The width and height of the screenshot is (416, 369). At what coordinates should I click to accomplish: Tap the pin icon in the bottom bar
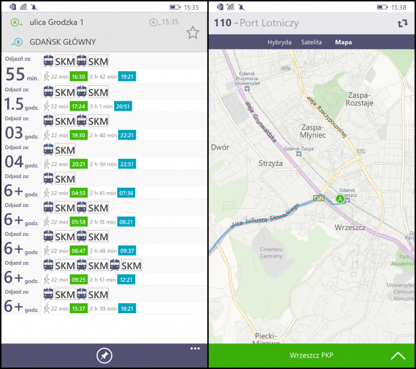(104, 356)
